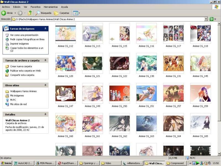221x166 pixels.
Task: Click file name Anime CG_121
Action: tap(93, 76)
